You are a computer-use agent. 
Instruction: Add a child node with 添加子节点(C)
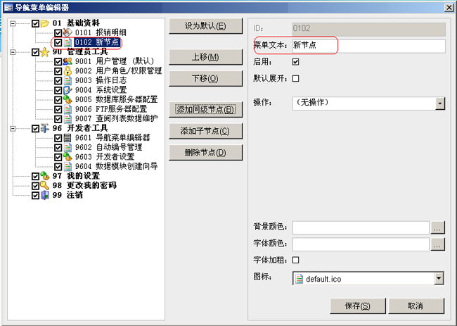205,131
